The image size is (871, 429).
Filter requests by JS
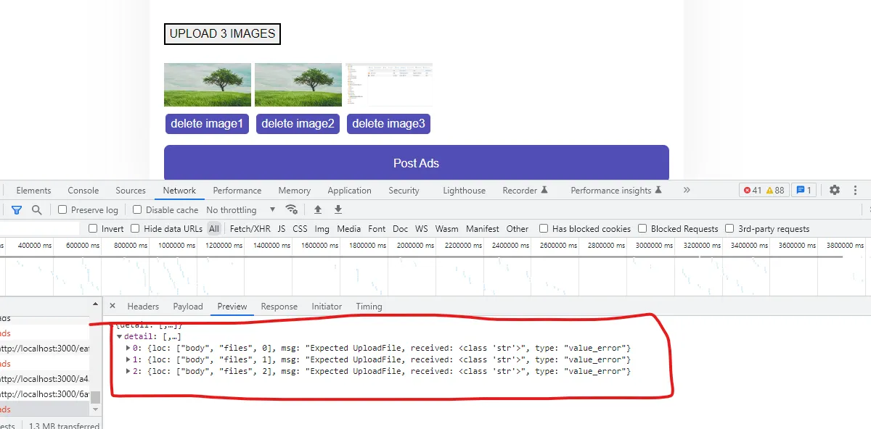coord(282,228)
